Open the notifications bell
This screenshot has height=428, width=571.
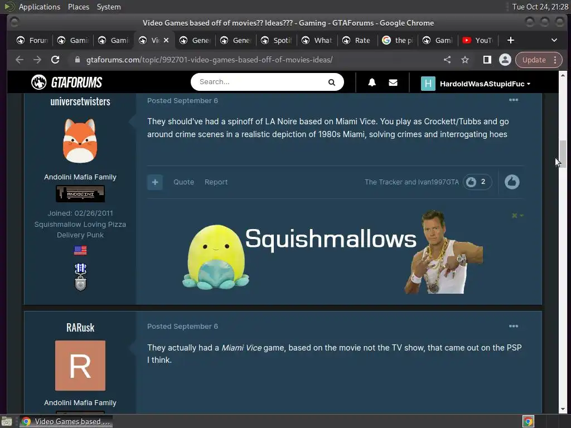pyautogui.click(x=372, y=82)
